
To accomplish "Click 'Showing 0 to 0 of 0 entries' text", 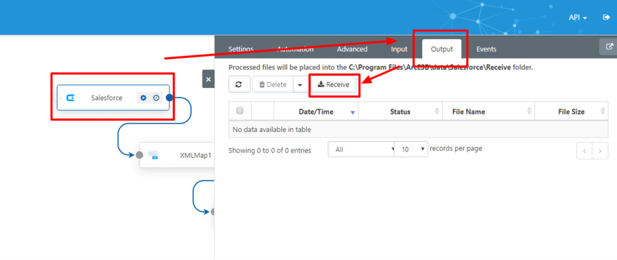I will tap(270, 151).
